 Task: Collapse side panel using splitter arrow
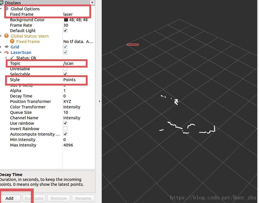tap(99, 101)
